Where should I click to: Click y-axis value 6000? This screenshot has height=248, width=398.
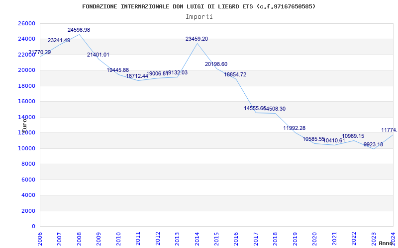point(28,180)
